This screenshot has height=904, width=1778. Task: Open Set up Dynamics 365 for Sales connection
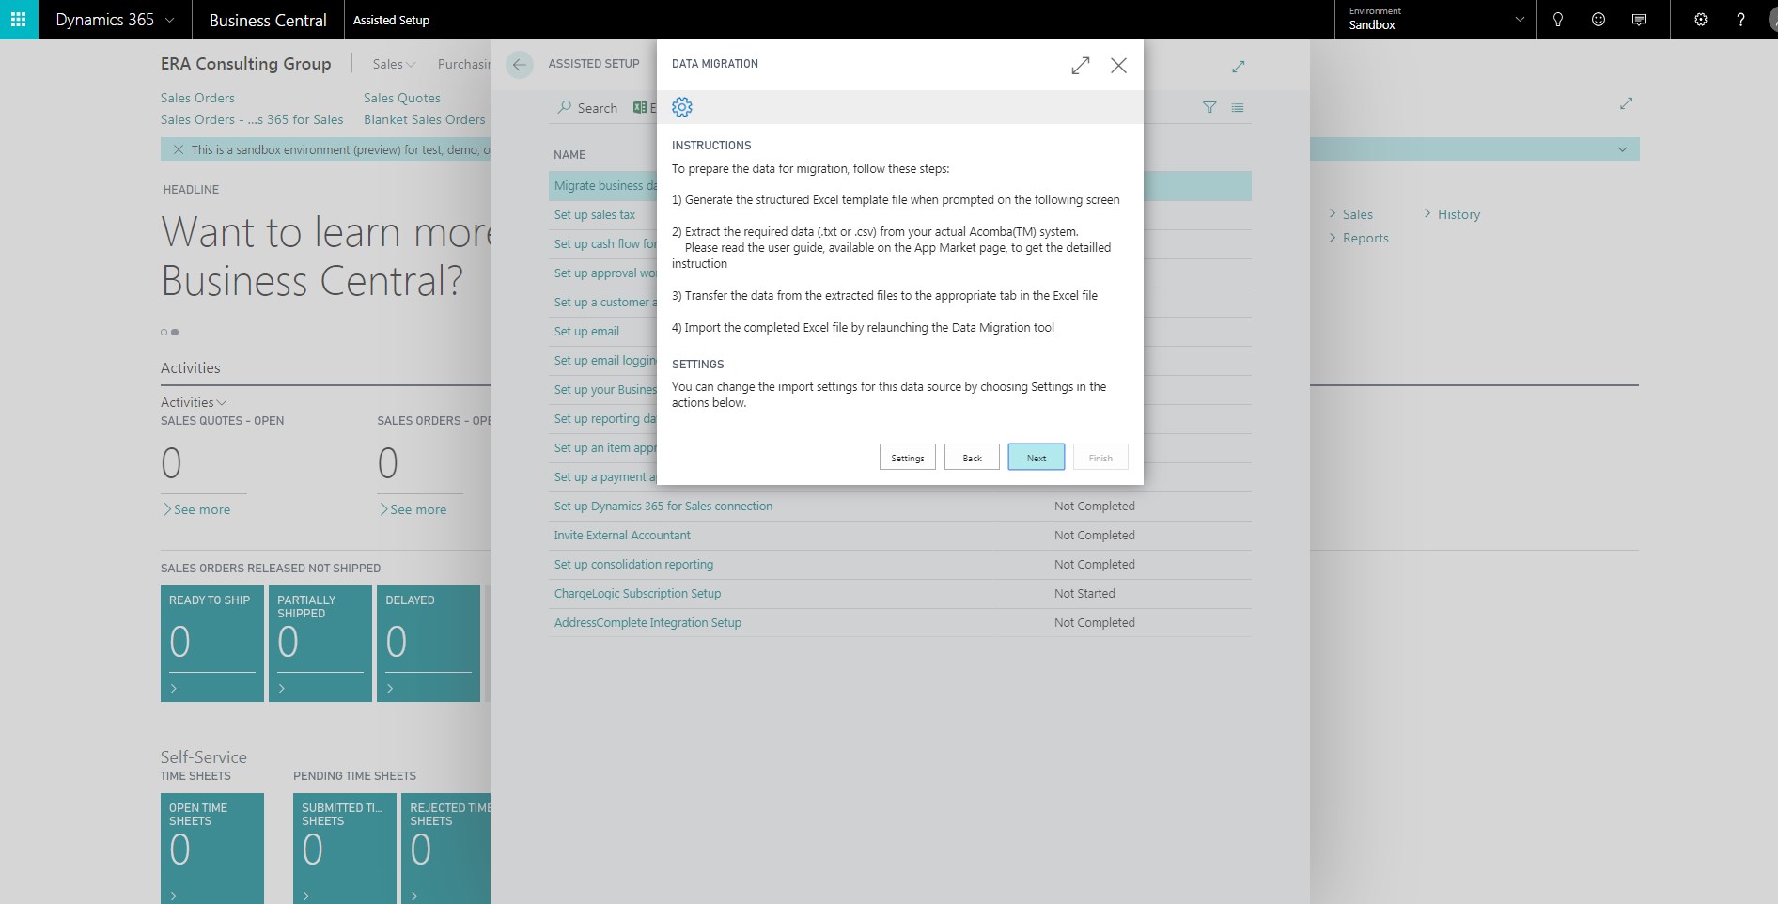pyautogui.click(x=663, y=506)
